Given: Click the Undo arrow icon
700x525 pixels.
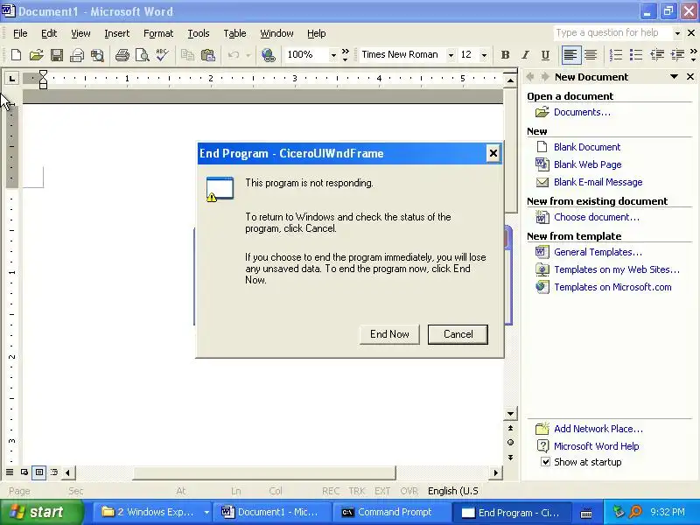Looking at the screenshot, I should 233,55.
